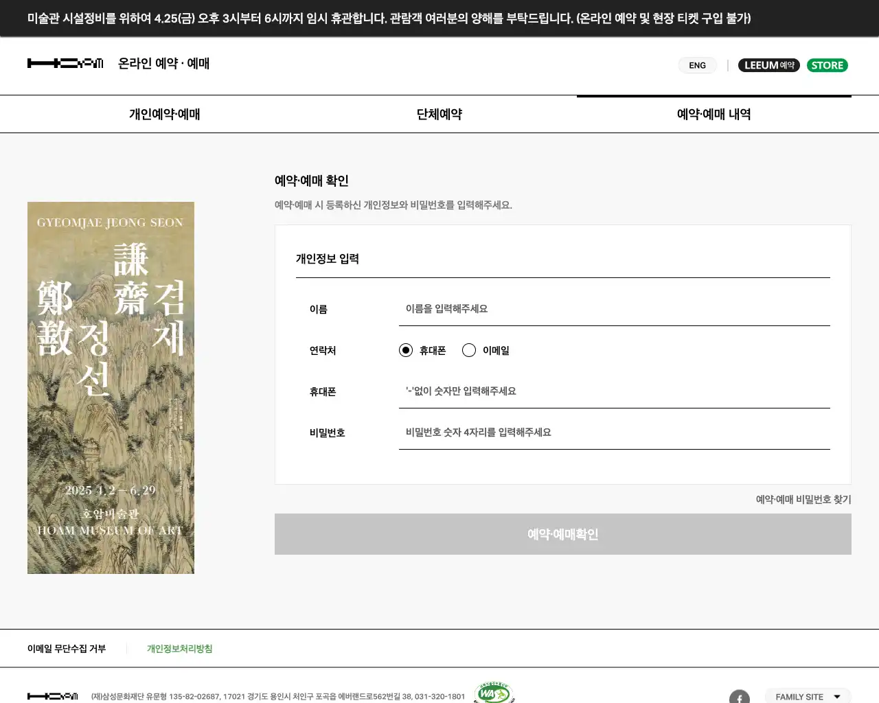Click the 예약·예매확인 submit button
The height and width of the screenshot is (703, 879).
563,534
